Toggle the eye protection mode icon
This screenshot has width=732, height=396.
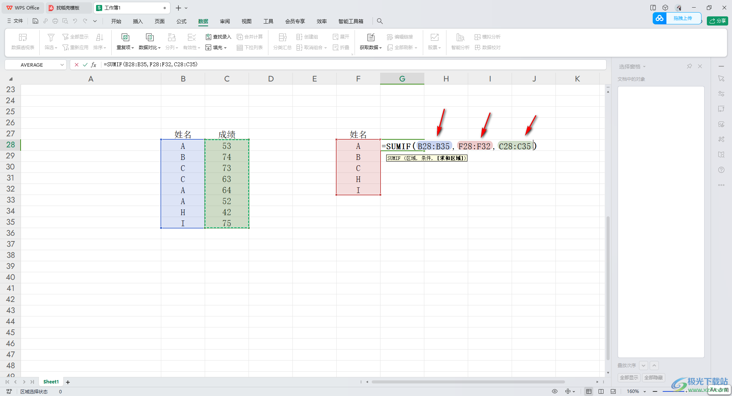pos(555,391)
